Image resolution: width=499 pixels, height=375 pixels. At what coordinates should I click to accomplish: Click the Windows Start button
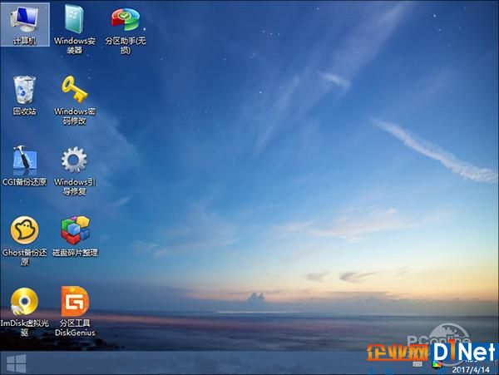[16, 363]
